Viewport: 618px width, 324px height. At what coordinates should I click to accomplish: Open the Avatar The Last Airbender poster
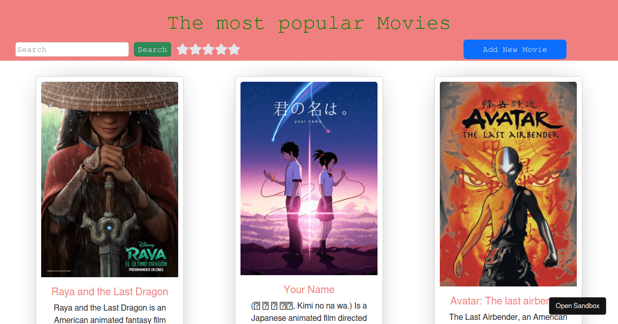click(508, 184)
